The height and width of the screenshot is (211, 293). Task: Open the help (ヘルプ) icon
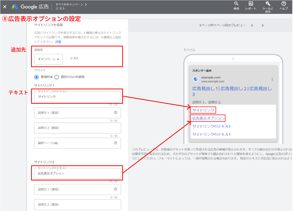[x=284, y=6]
